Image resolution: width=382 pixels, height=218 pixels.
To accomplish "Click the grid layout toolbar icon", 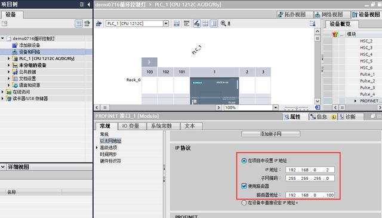I will 205,23.
